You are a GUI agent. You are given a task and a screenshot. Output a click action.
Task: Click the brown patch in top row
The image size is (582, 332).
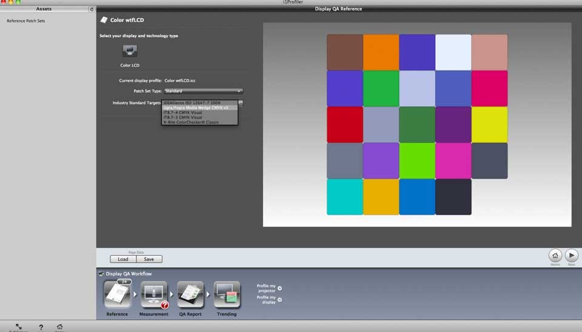coord(345,52)
